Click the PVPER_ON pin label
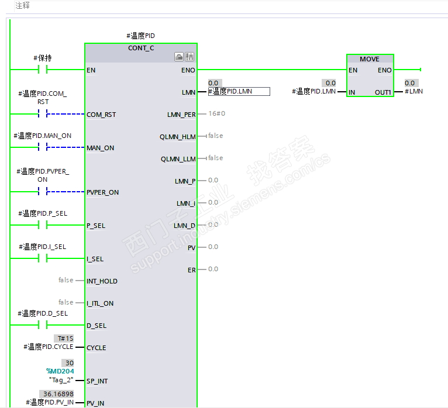448x408 pixels. tap(102, 192)
